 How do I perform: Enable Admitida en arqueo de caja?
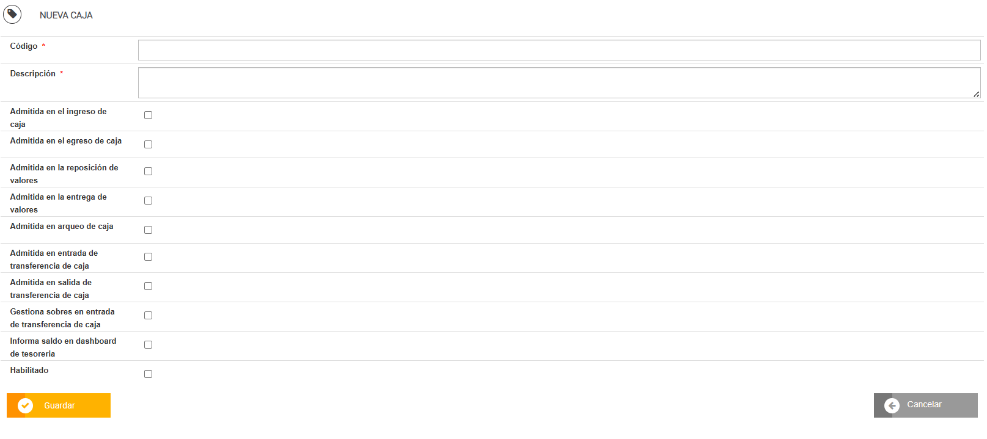[x=148, y=230]
